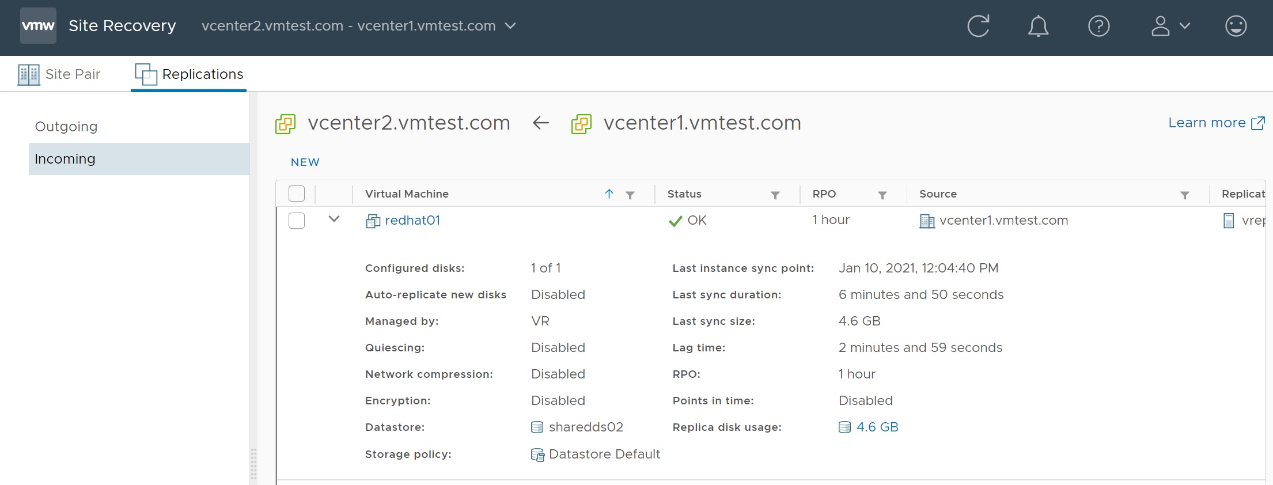This screenshot has height=485, width=1273.
Task: Click the sidebar resize handle
Action: point(253,464)
